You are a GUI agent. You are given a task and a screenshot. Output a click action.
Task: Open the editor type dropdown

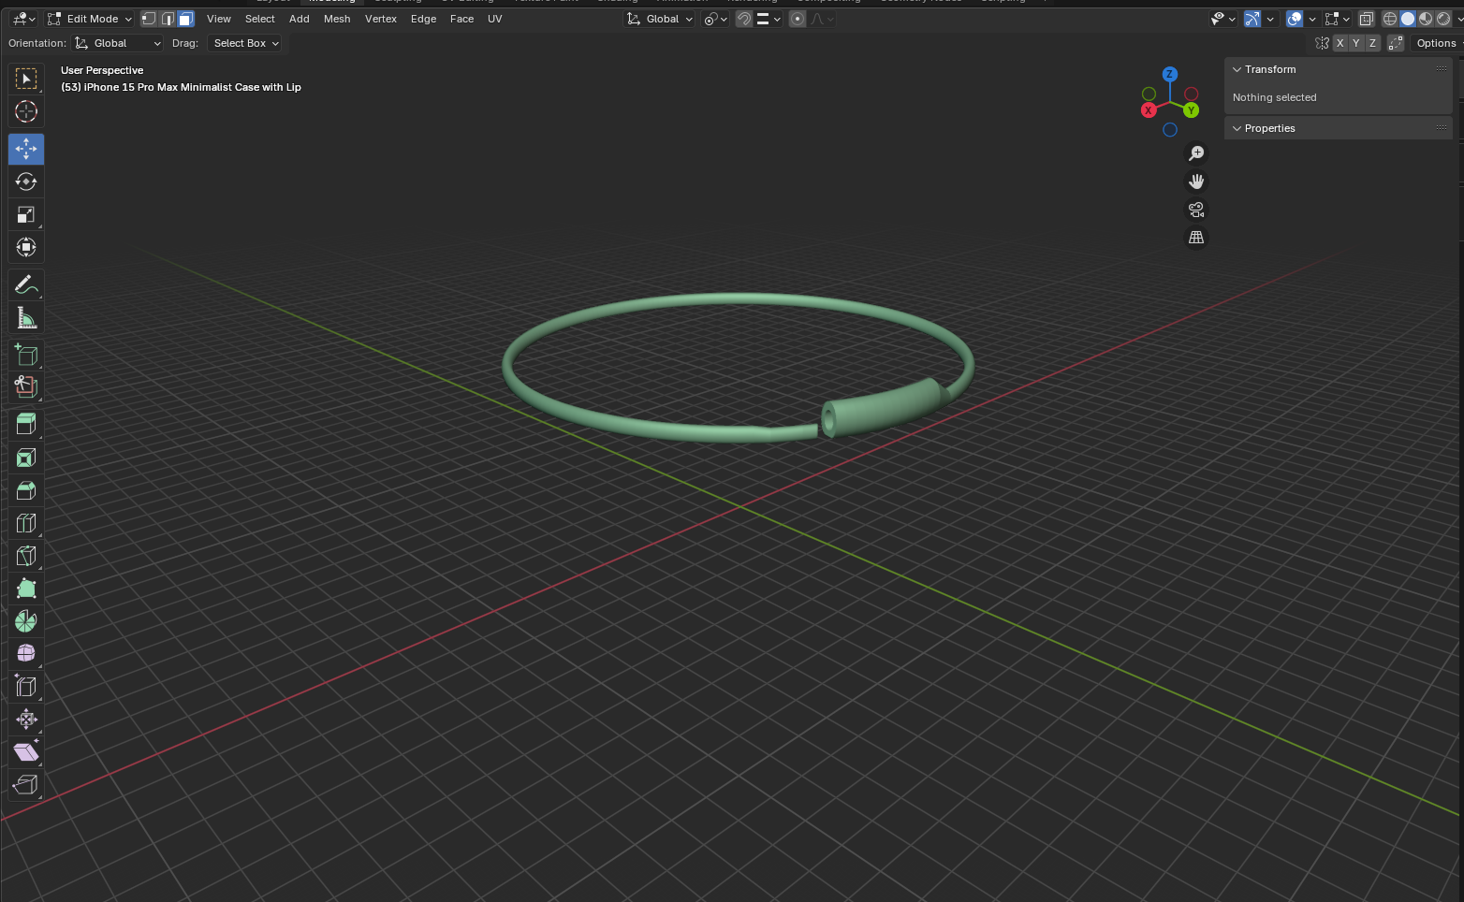(x=23, y=19)
